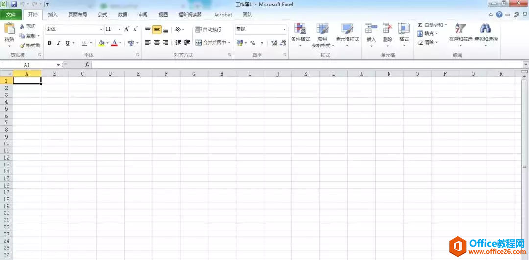The width and height of the screenshot is (529, 260).
Task: Open Clear (清除) menu
Action: tap(428, 42)
